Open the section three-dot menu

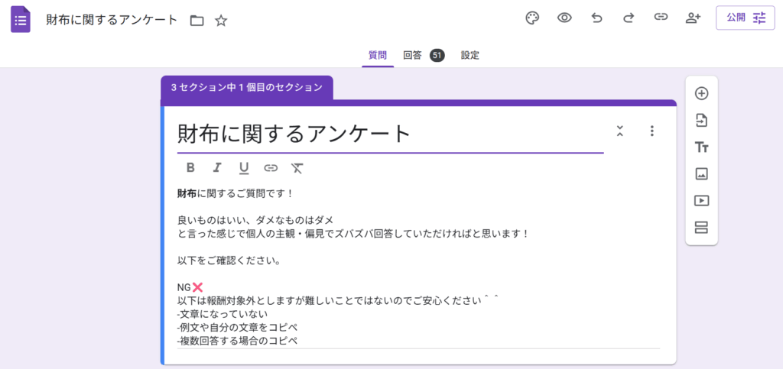(651, 131)
